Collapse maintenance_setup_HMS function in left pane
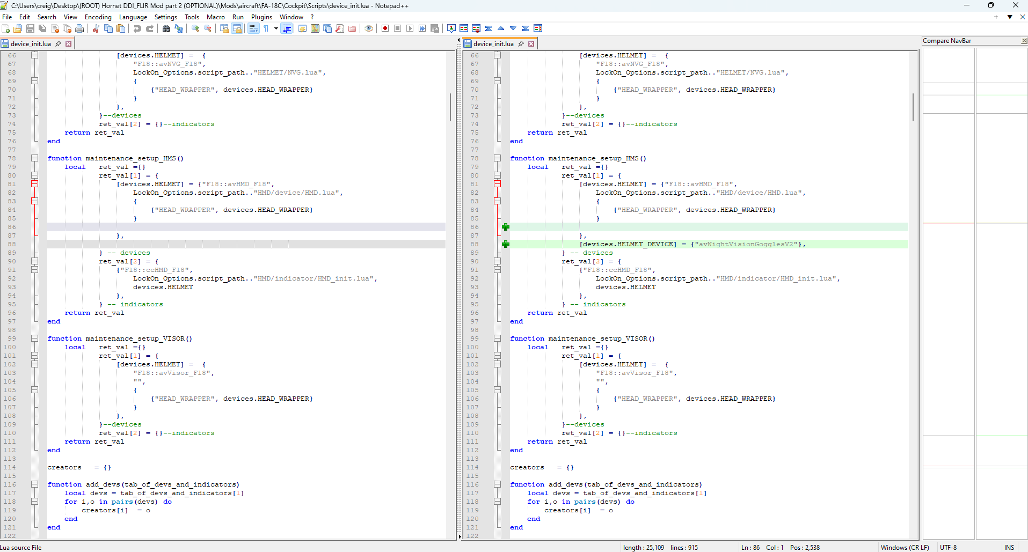 point(34,158)
